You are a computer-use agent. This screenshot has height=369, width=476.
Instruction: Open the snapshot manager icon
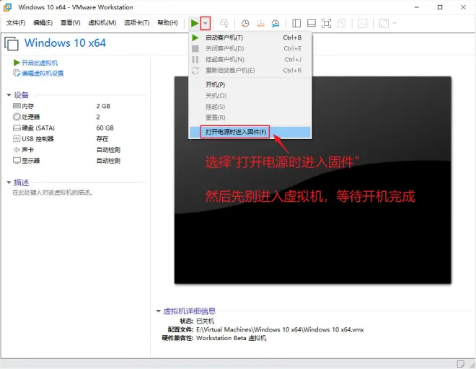coord(276,23)
